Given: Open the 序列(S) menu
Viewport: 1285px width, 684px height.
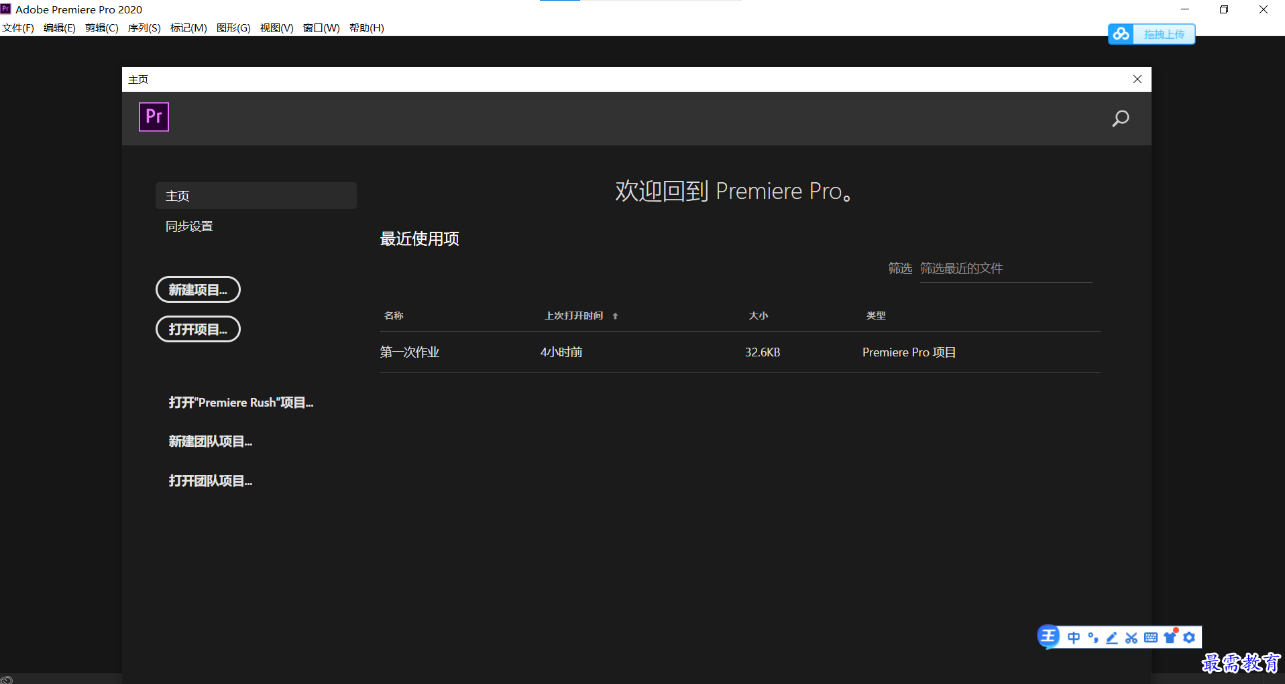Looking at the screenshot, I should tap(144, 28).
